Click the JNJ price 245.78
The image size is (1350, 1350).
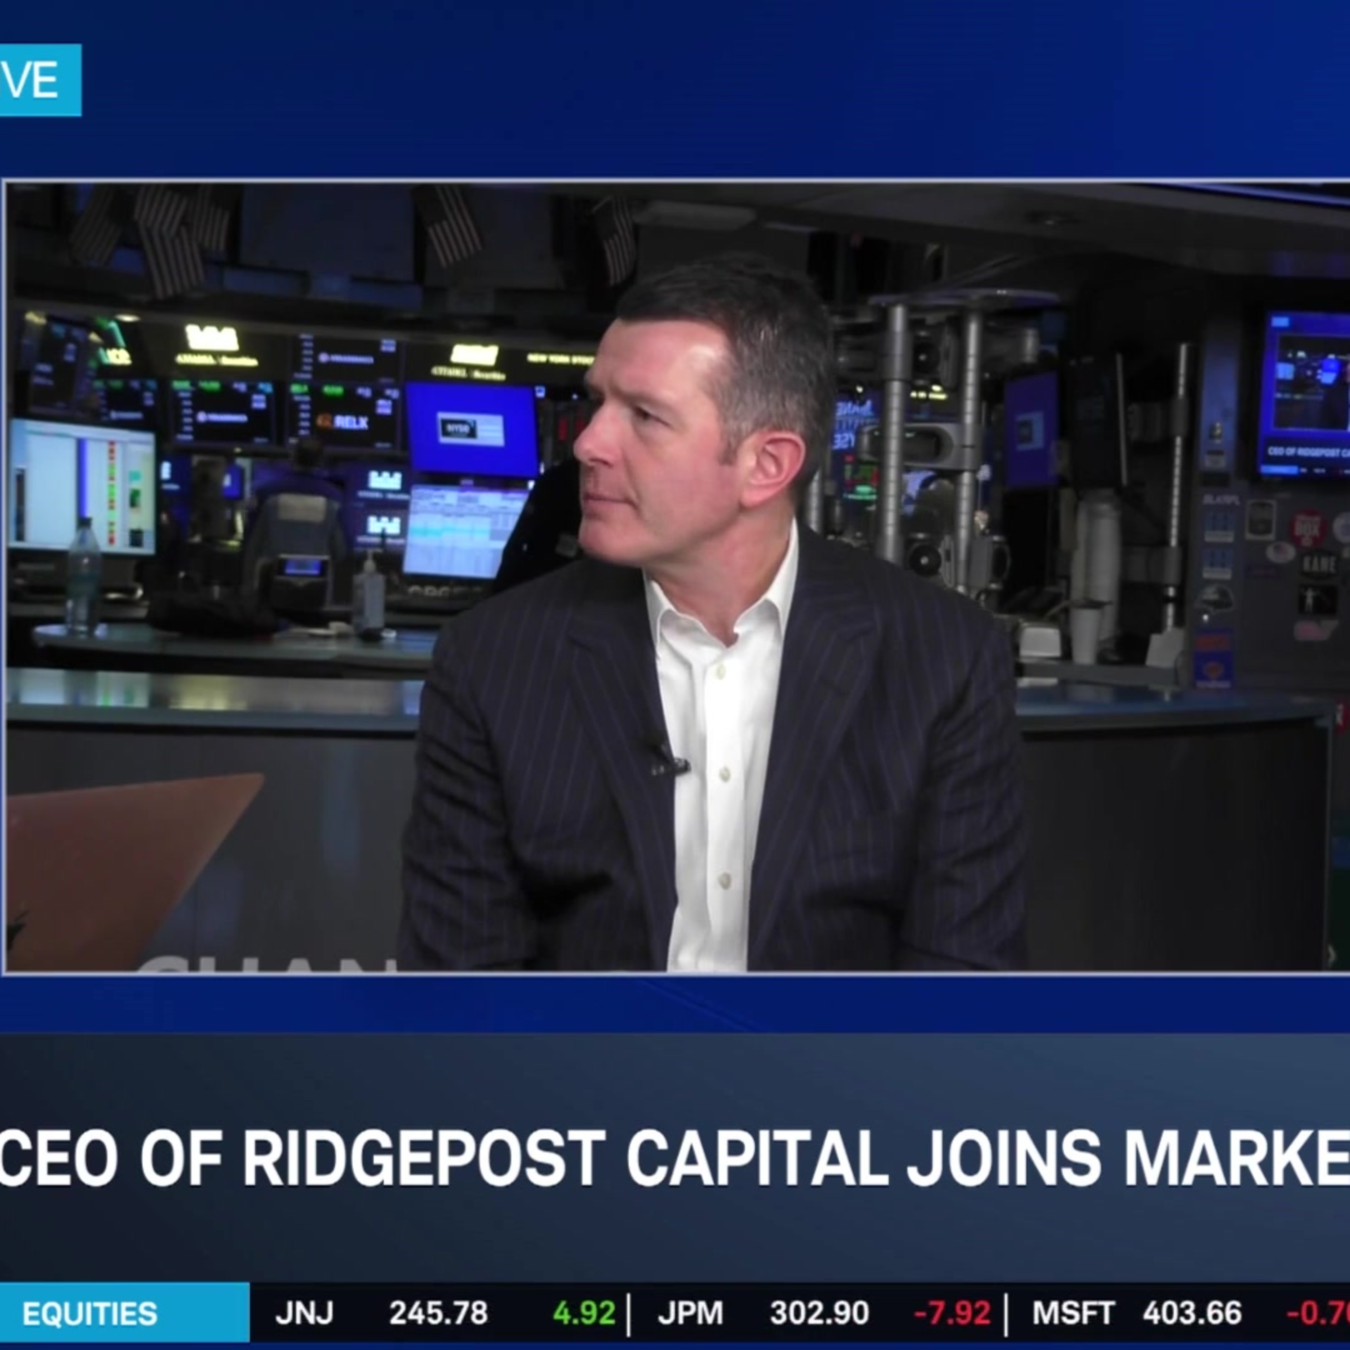point(438,1314)
